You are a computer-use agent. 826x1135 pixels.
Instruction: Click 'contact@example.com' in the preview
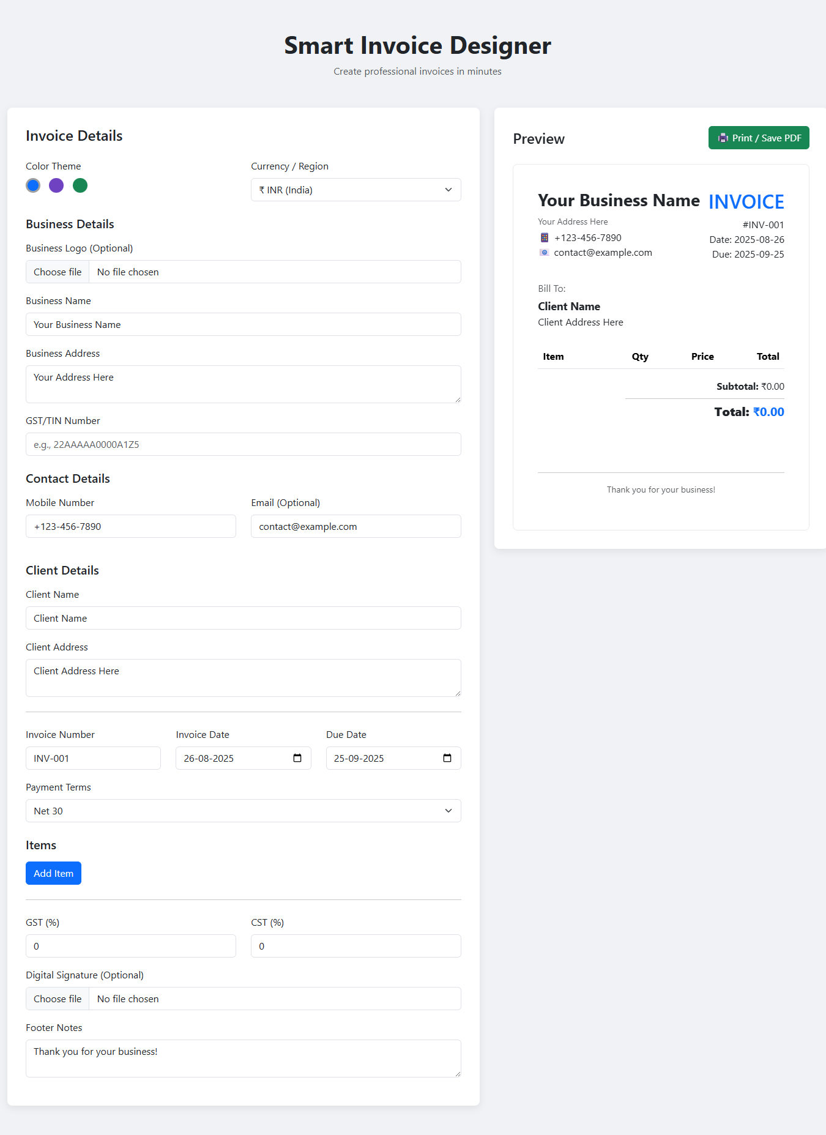[603, 252]
